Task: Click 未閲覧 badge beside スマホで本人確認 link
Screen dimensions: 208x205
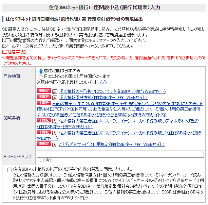Action: pyautogui.click(x=44, y=120)
